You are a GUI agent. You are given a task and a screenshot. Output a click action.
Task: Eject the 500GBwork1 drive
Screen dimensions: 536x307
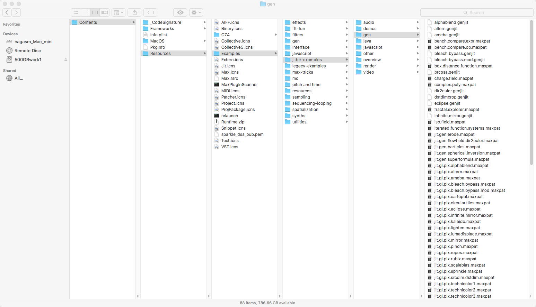click(65, 59)
